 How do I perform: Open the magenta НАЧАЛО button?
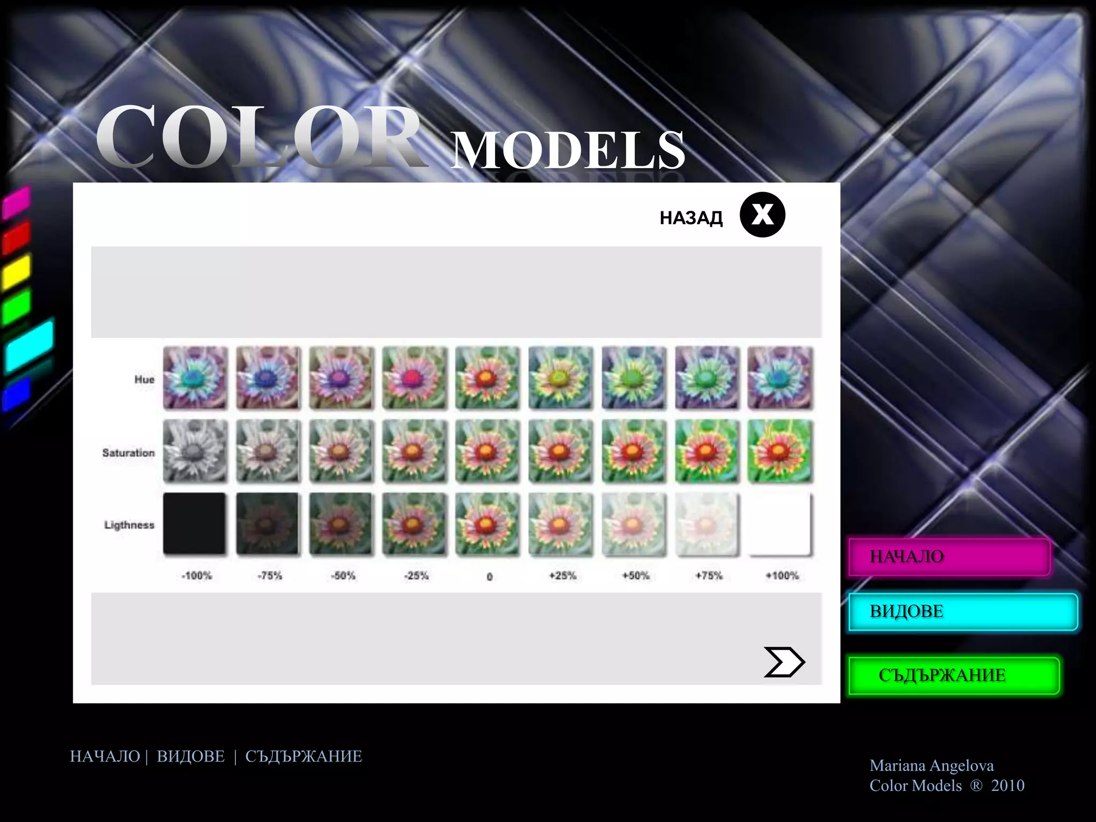coord(949,557)
